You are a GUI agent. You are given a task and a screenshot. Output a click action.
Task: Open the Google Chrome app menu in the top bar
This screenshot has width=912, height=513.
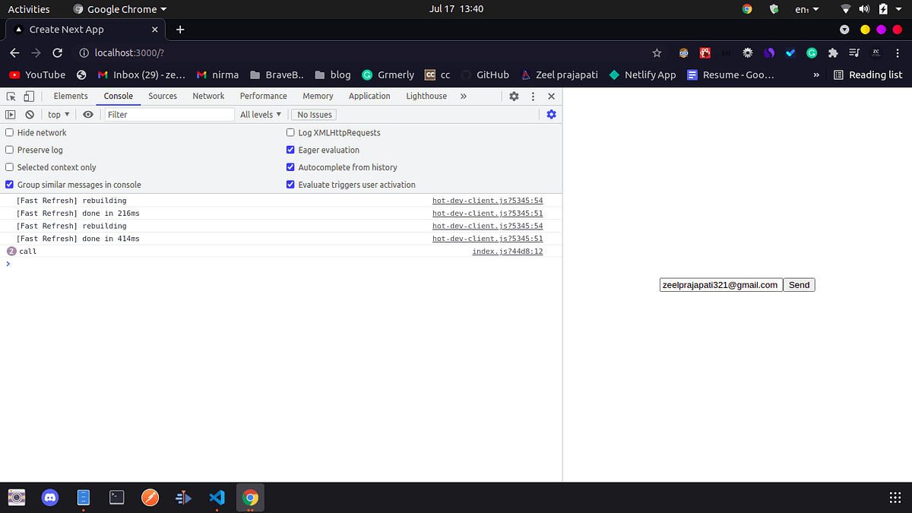121,9
